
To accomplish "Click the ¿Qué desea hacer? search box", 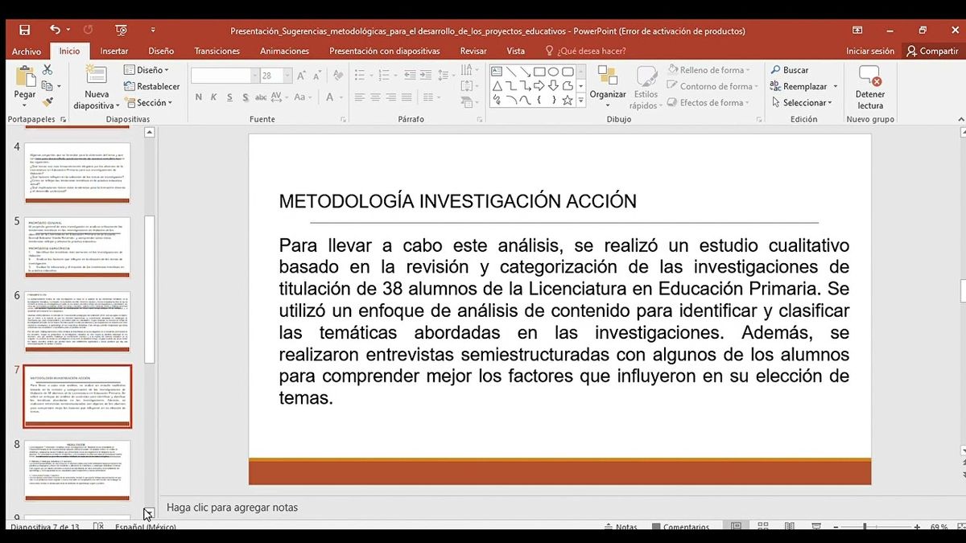I will [586, 51].
